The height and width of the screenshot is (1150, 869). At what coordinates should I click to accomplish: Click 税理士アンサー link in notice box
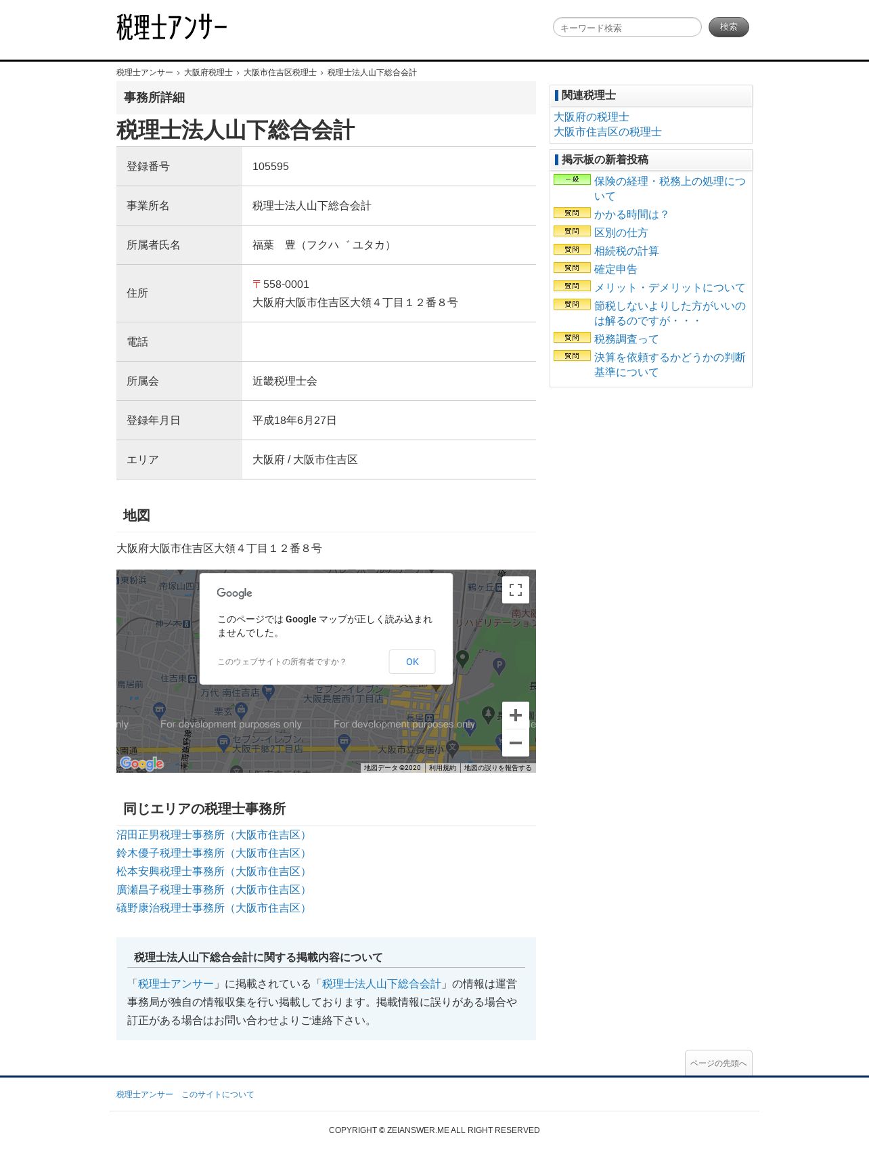coord(176,984)
